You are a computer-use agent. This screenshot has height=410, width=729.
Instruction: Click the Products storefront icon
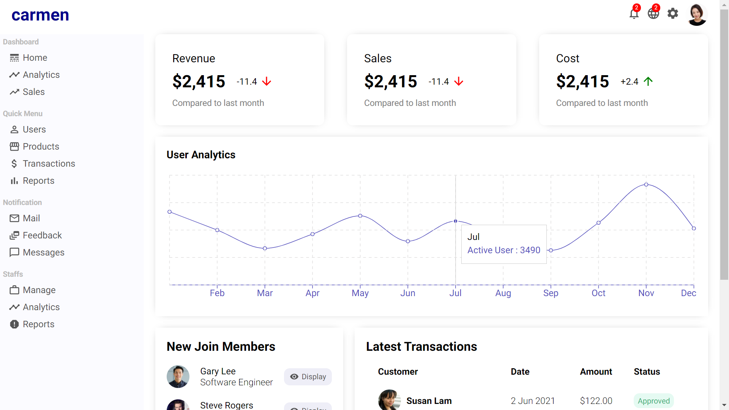pyautogui.click(x=14, y=147)
